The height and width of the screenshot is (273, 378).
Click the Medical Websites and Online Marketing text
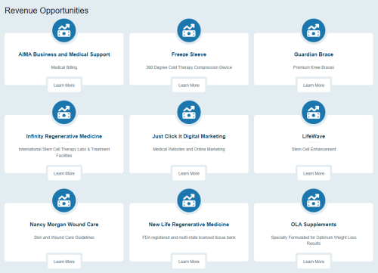(x=189, y=149)
